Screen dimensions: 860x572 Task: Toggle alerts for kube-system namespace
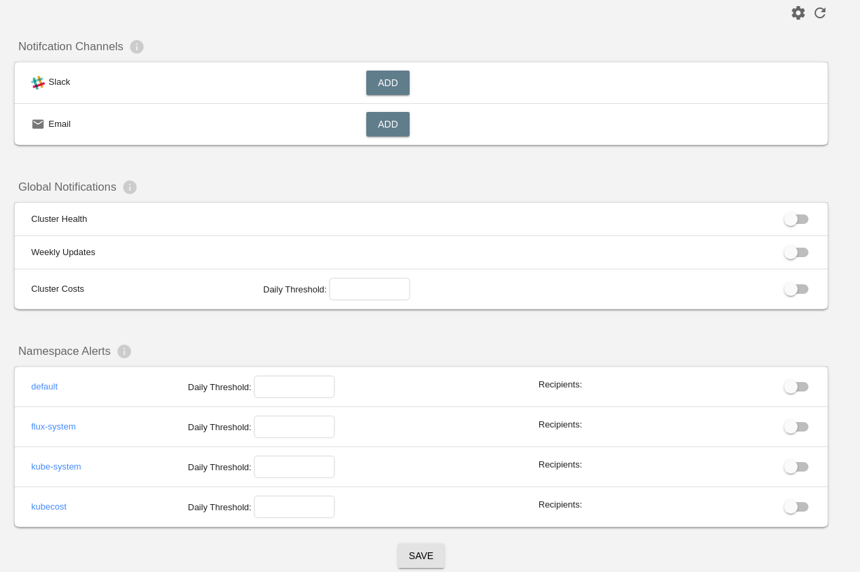pos(796,467)
